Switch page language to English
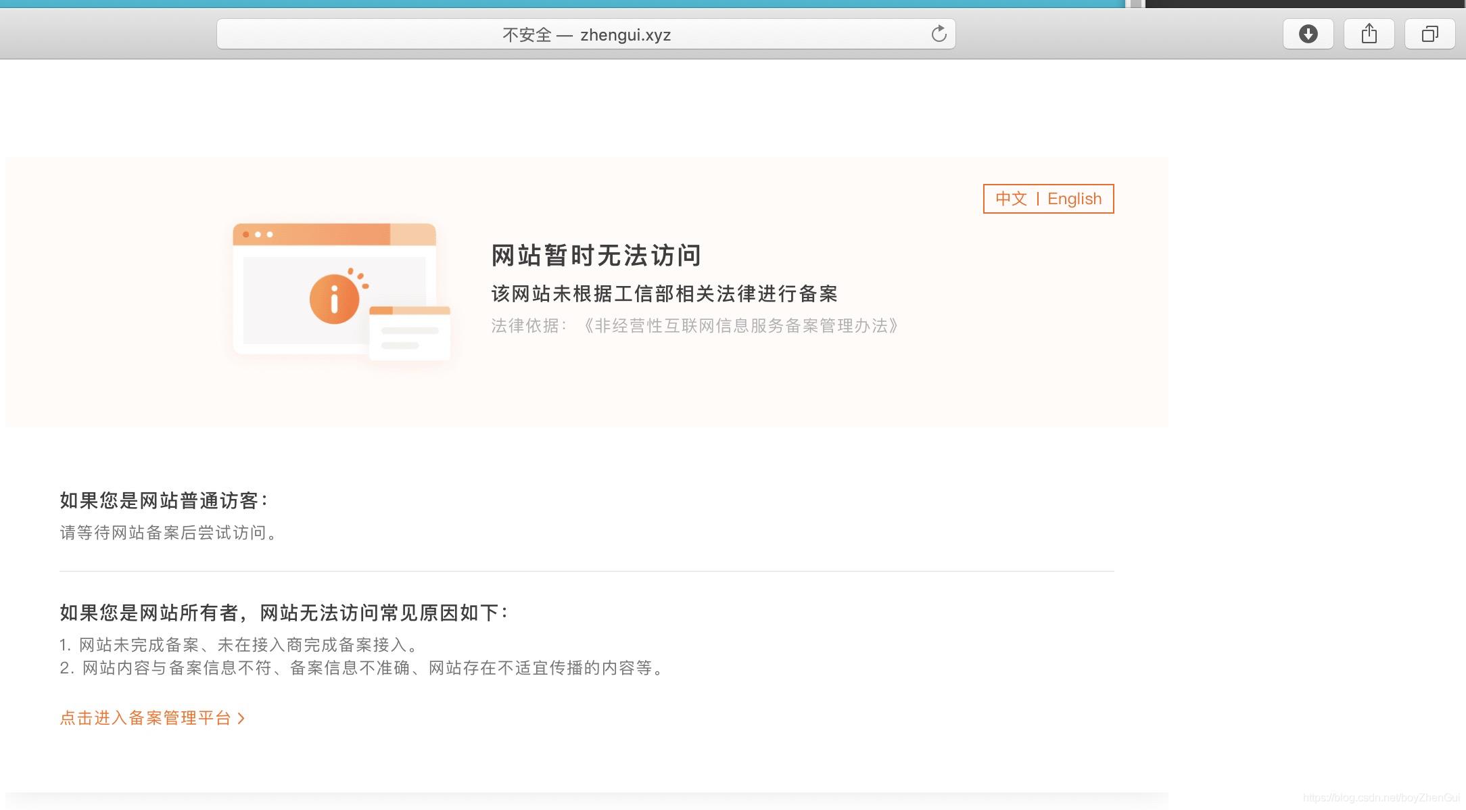1466x810 pixels. tap(1074, 199)
